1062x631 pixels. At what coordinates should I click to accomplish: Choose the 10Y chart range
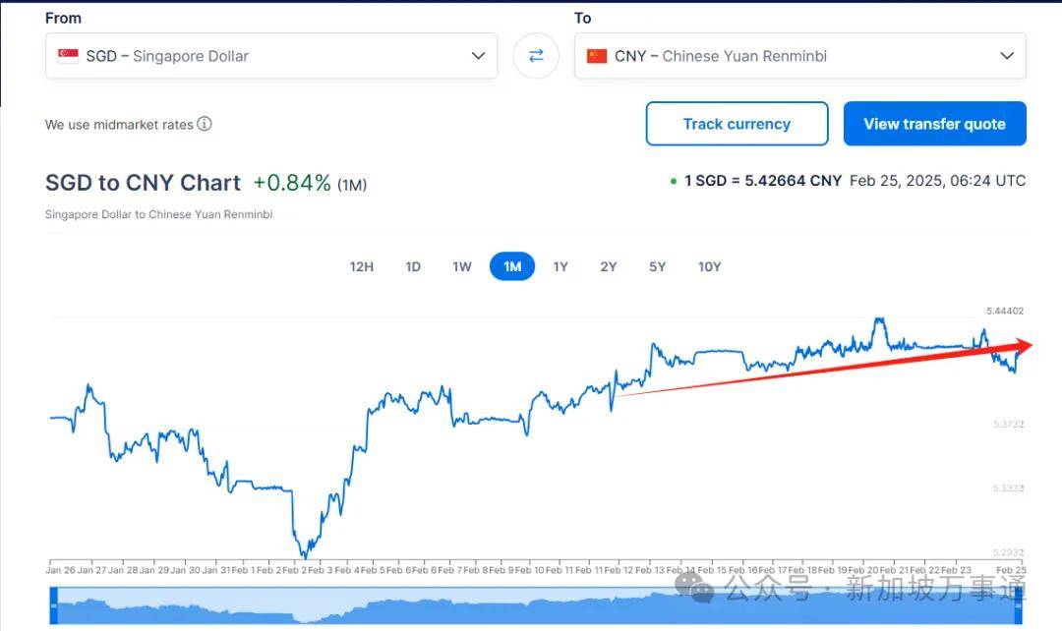[709, 266]
